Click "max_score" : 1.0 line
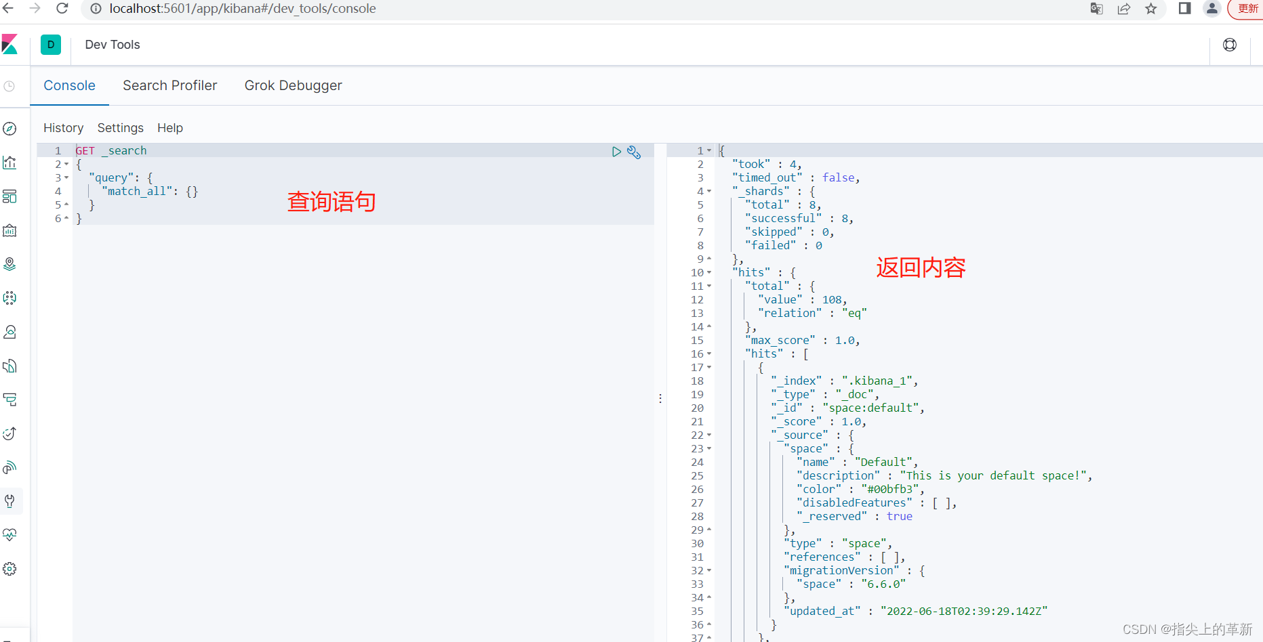The height and width of the screenshot is (642, 1263). (x=803, y=340)
